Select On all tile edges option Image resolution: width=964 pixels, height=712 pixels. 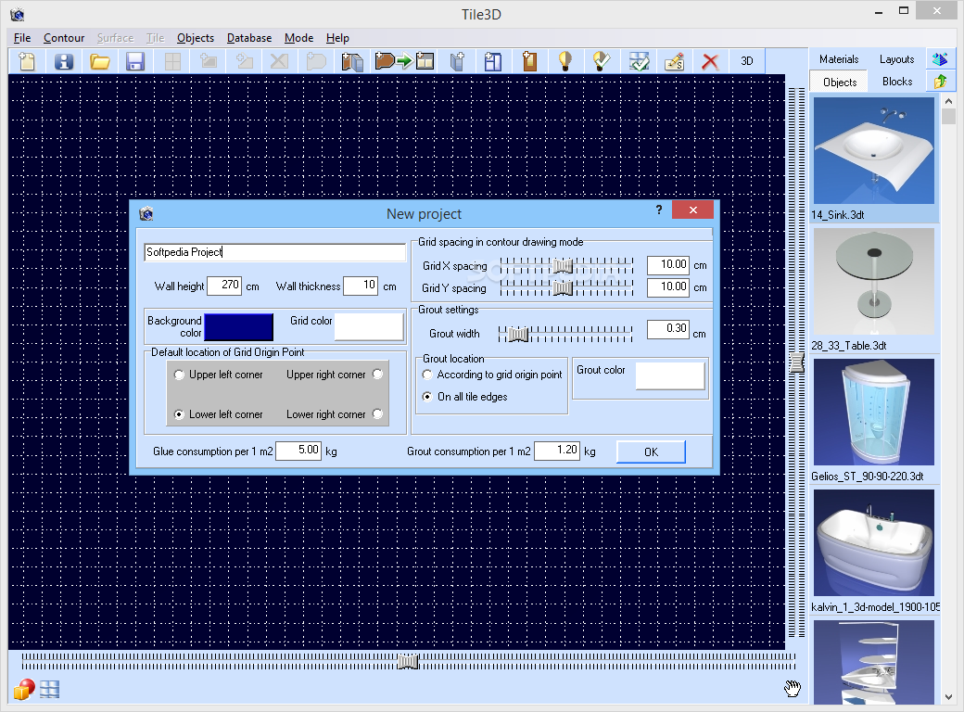[x=427, y=397]
